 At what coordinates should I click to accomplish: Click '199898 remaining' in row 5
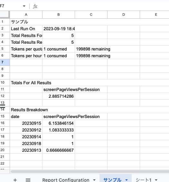(93, 49)
